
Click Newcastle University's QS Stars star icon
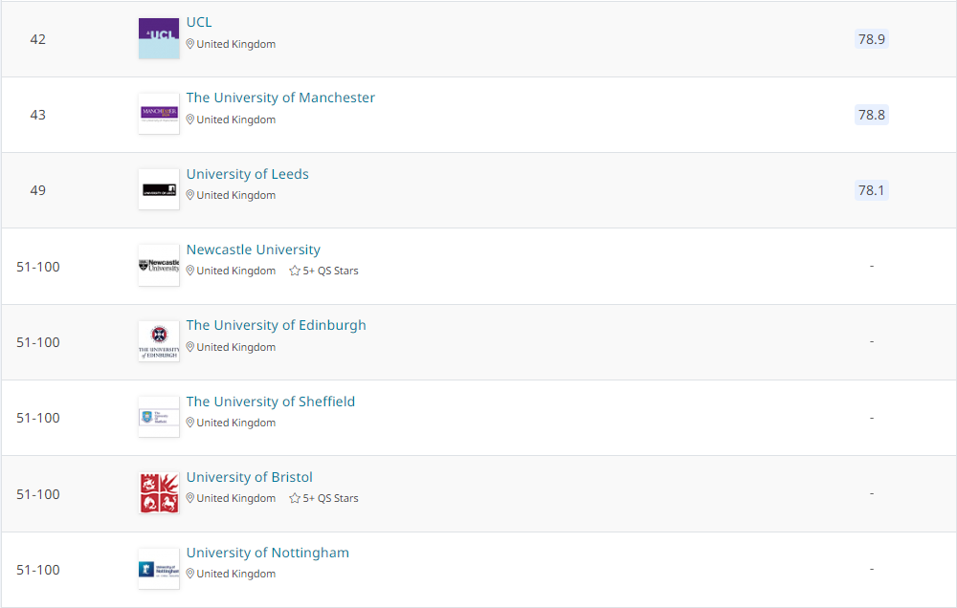[295, 271]
